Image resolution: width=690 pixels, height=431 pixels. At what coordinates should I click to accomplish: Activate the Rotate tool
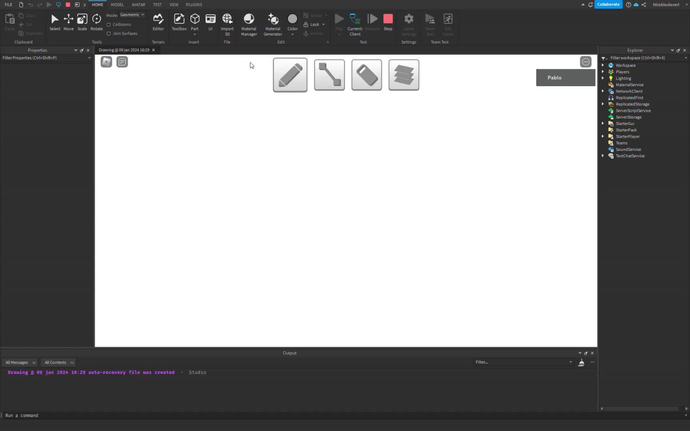point(96,22)
